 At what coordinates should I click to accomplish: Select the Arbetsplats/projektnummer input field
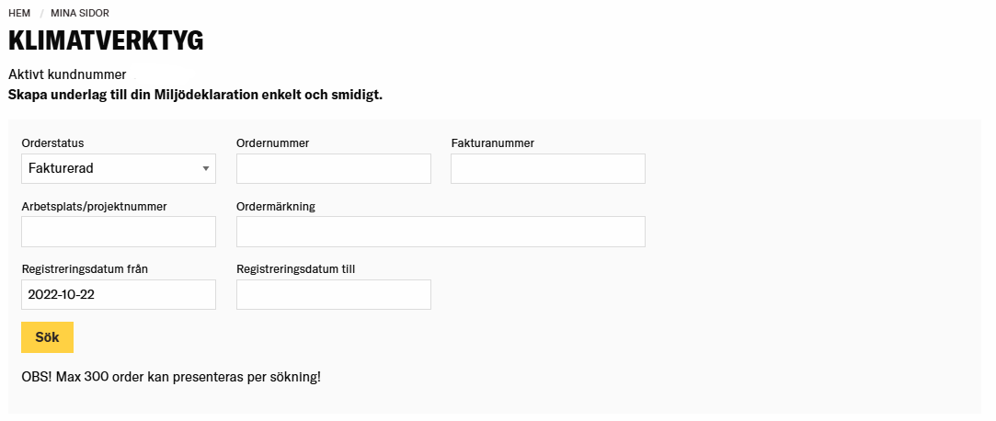point(118,233)
